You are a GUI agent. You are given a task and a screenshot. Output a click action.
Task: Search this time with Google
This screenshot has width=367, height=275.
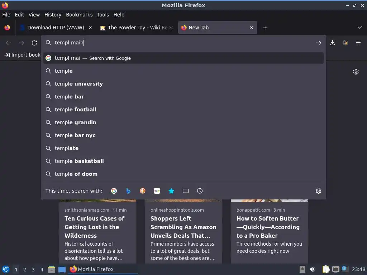click(114, 191)
